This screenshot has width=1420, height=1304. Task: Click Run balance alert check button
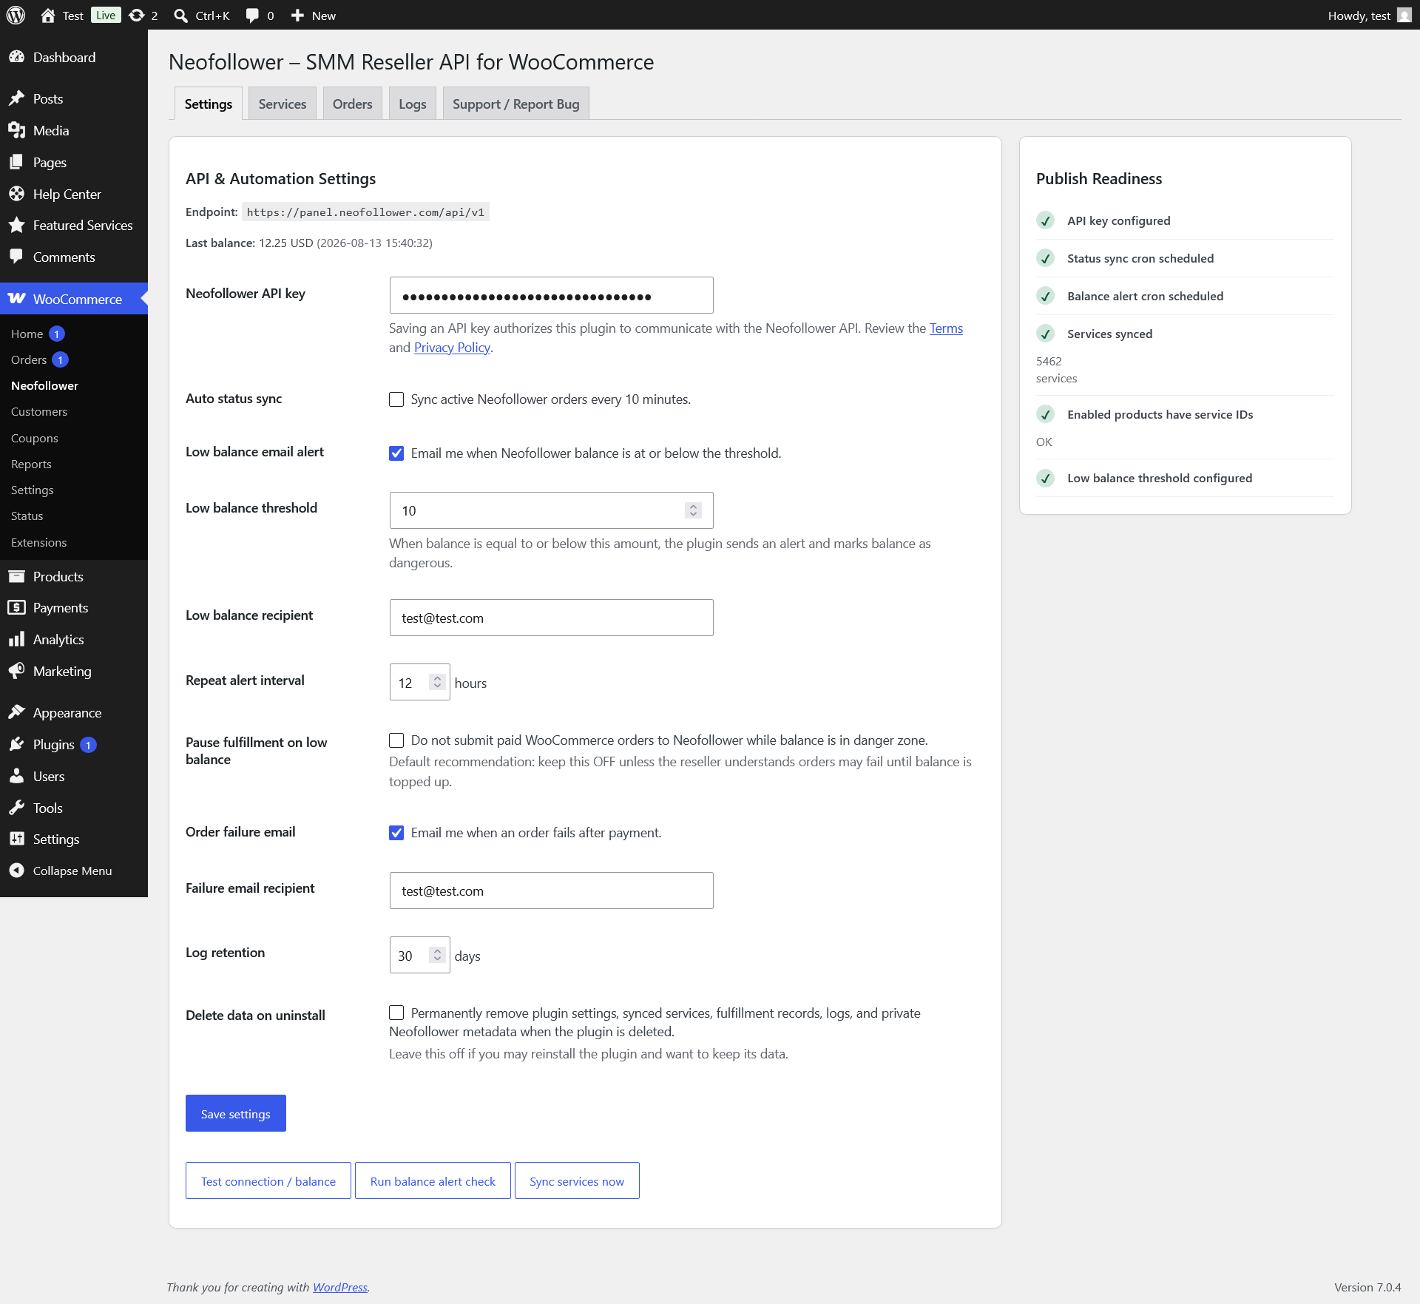tap(433, 1180)
